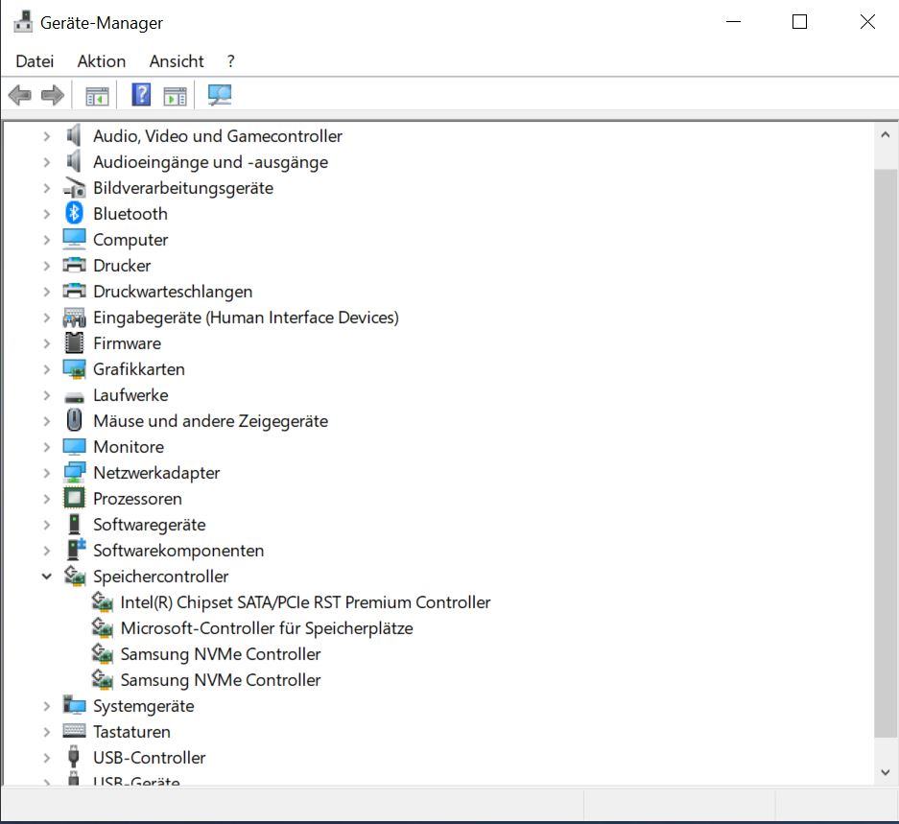
Task: Open the ? help menu
Action: pos(230,60)
